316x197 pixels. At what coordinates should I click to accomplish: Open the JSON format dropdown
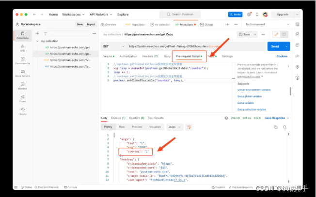click(174, 127)
